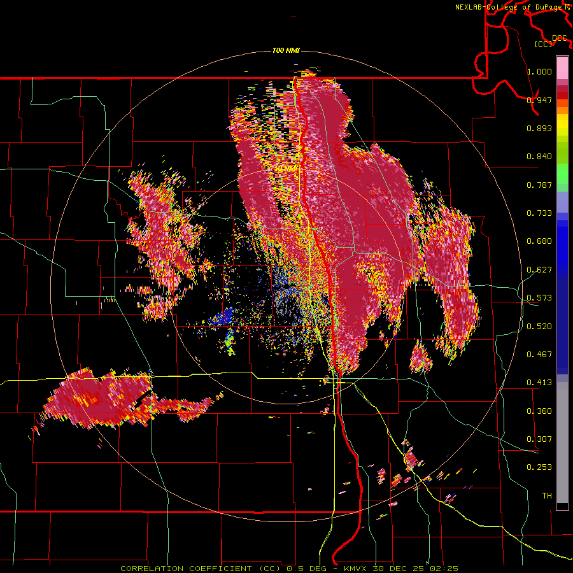Click the pink top segment of color bar
573x573 pixels.
[562, 67]
